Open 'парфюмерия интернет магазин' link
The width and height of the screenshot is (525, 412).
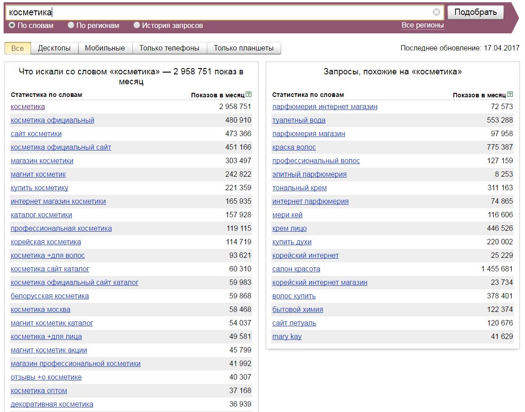click(x=325, y=107)
